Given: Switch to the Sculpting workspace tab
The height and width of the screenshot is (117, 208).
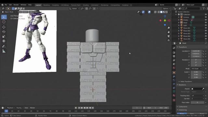Looking at the screenshot, I should click(55, 5).
